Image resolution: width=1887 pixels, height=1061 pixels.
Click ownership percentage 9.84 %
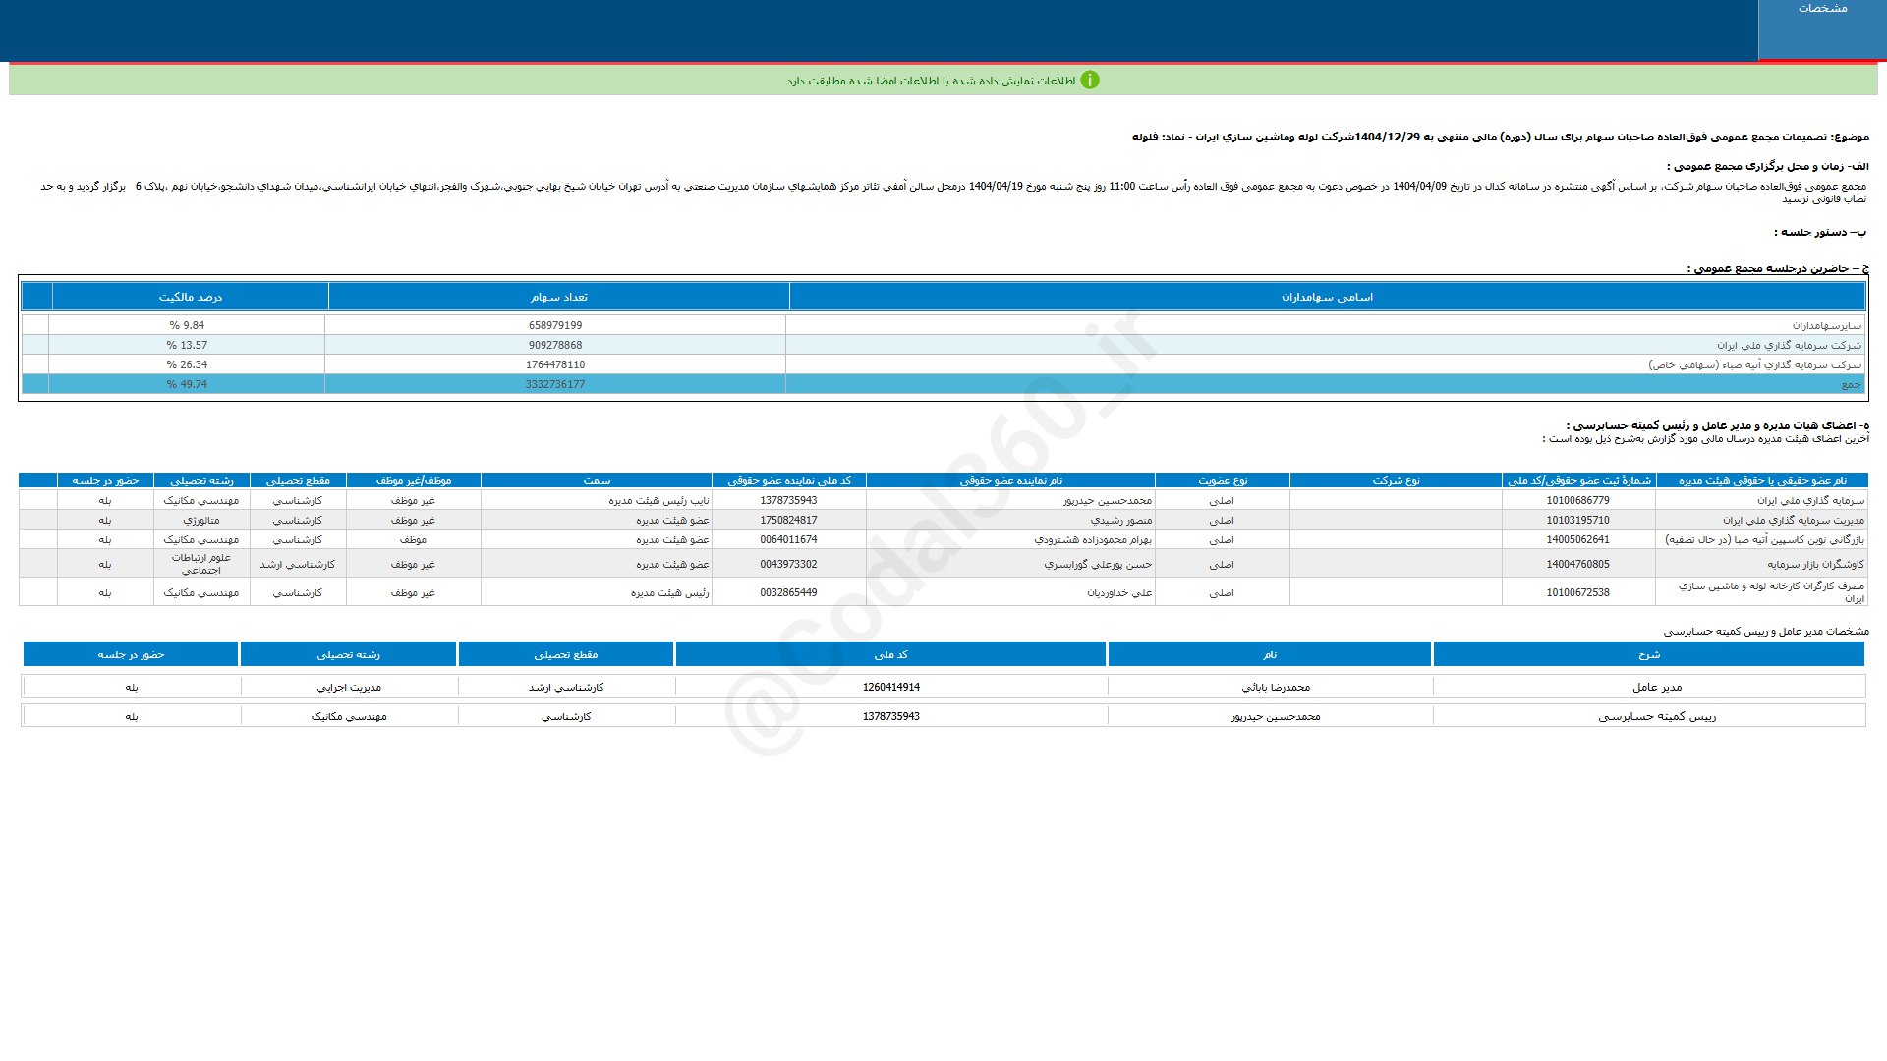point(187,325)
